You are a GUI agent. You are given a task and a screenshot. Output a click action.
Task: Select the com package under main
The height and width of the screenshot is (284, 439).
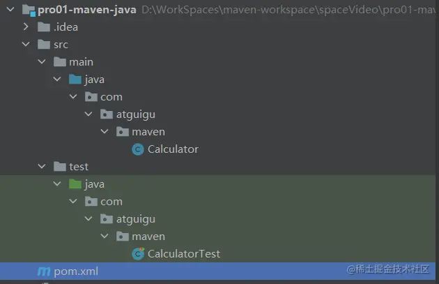coord(111,96)
